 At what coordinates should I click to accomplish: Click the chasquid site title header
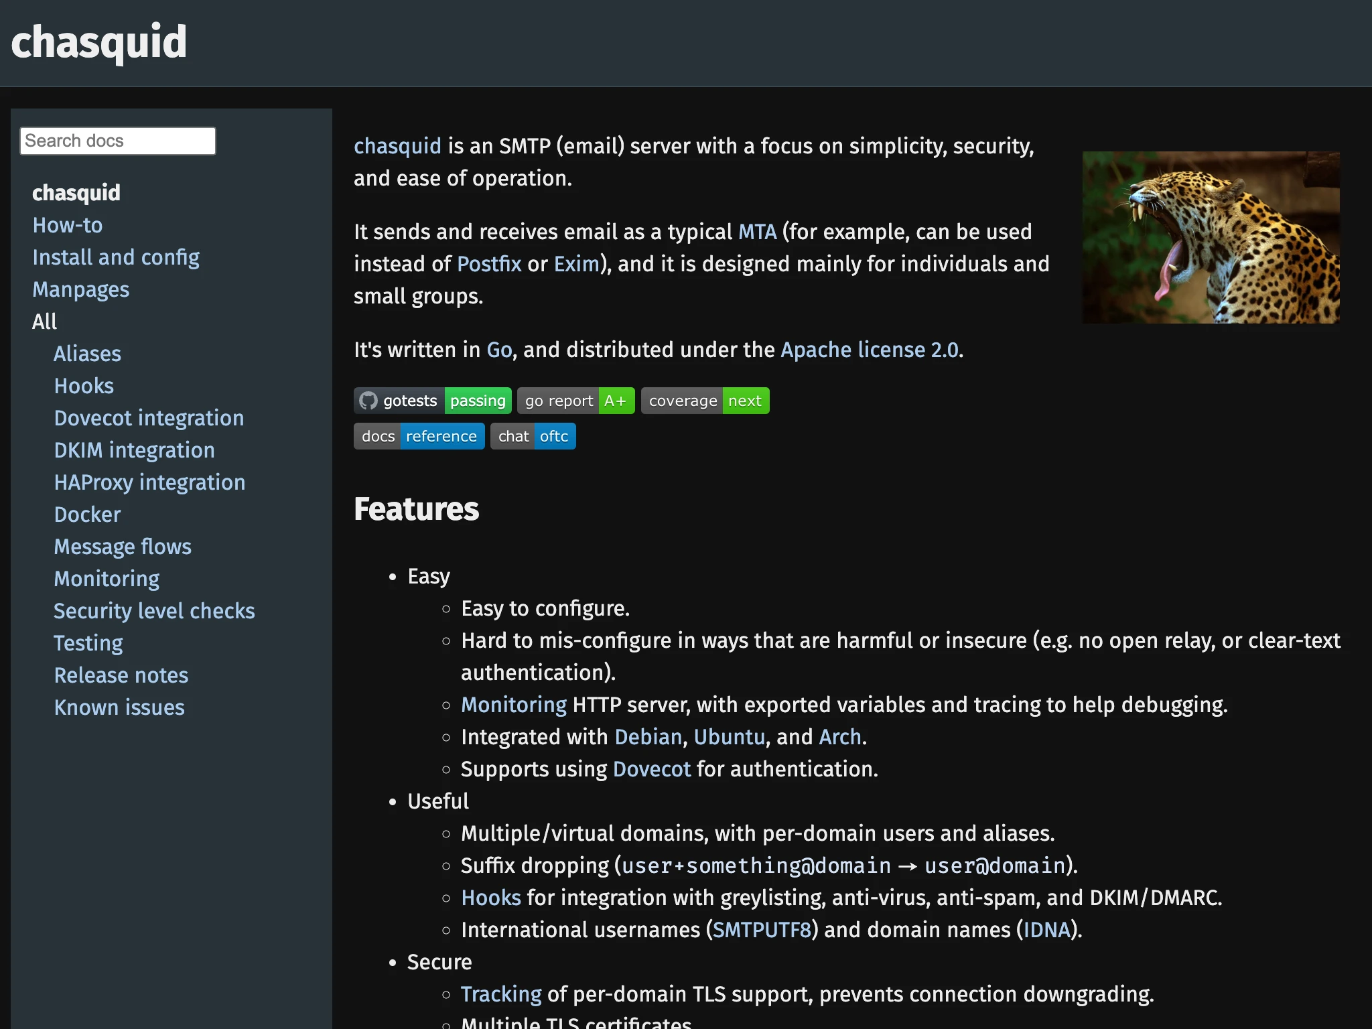click(x=98, y=42)
